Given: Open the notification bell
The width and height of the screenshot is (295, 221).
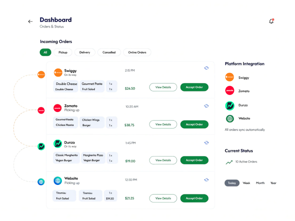Looking at the screenshot, I should click(271, 21).
